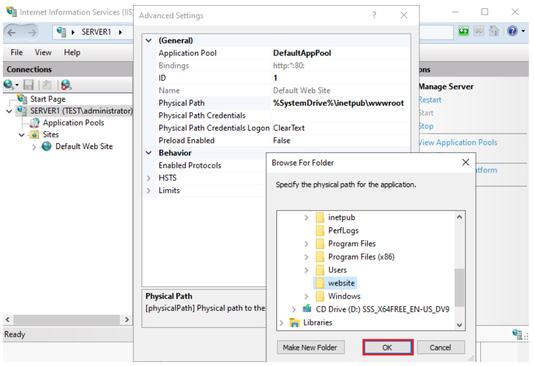Click the folder list vertical scrollbar thumb

pyautogui.click(x=460, y=288)
